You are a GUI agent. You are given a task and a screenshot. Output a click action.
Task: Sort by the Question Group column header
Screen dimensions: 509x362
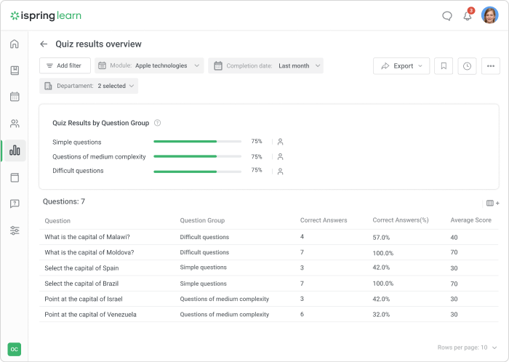click(x=202, y=220)
